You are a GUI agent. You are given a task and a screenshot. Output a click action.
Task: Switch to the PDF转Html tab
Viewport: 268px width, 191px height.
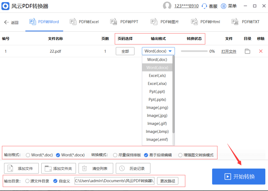point(206,22)
